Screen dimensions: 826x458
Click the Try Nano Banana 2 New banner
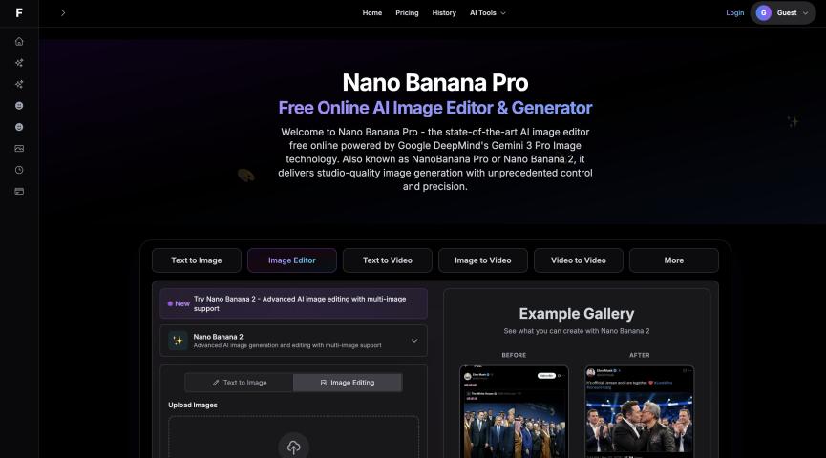click(293, 303)
